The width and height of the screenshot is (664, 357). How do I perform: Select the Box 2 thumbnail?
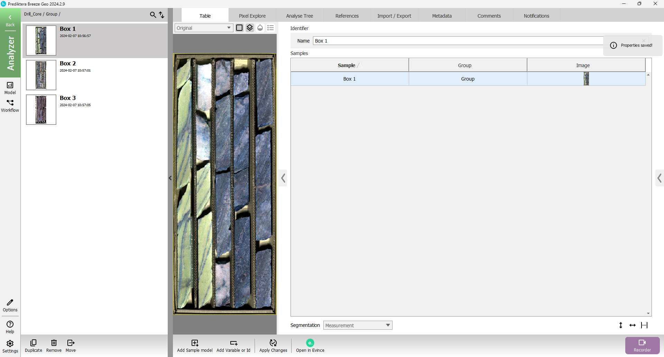41,75
